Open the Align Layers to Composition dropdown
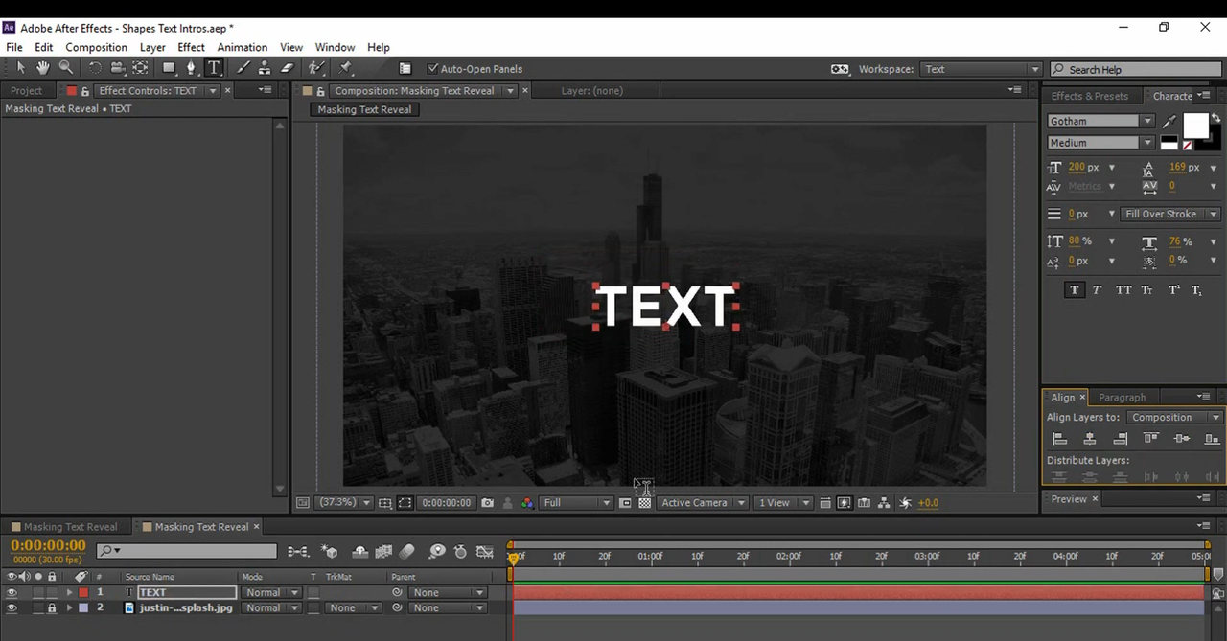 [x=1174, y=418]
